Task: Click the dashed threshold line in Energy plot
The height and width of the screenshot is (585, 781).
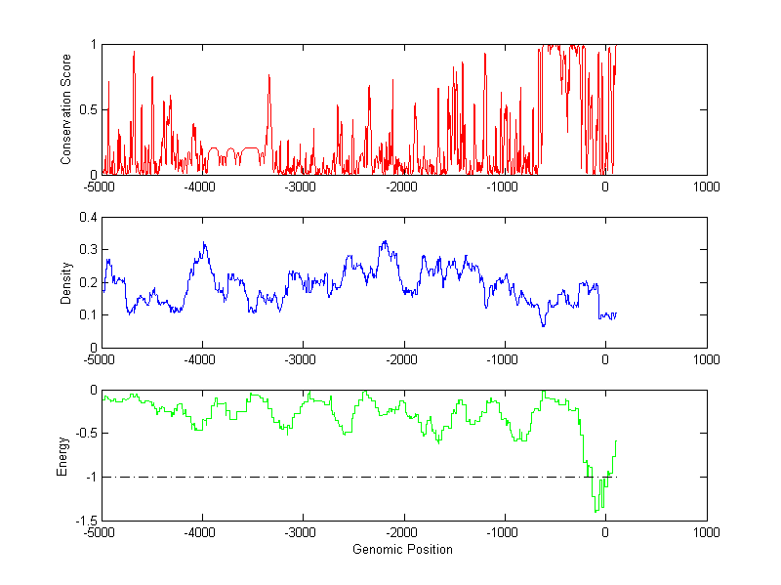Action: pos(342,477)
